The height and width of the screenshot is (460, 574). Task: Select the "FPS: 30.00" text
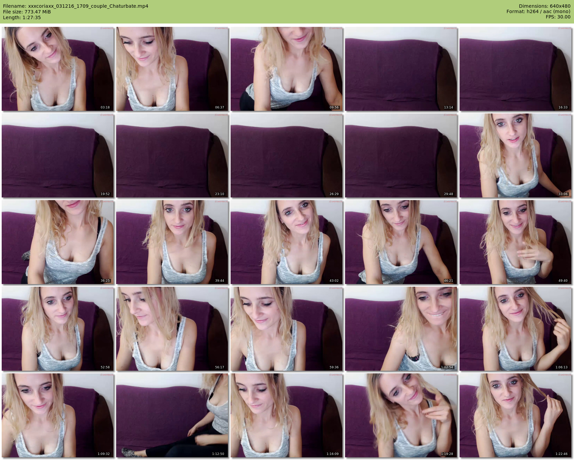[x=558, y=17]
